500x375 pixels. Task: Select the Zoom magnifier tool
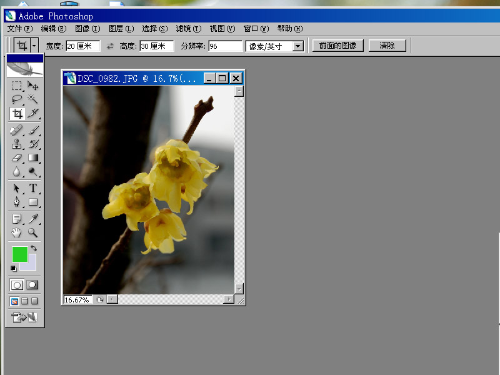pyautogui.click(x=33, y=232)
